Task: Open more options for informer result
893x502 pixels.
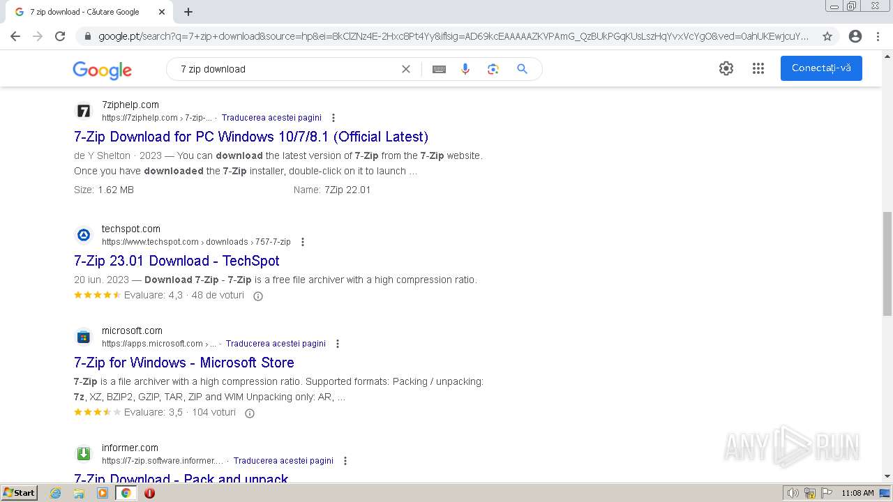Action: click(345, 461)
